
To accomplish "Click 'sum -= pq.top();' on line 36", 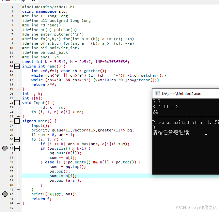I will click(68, 167).
